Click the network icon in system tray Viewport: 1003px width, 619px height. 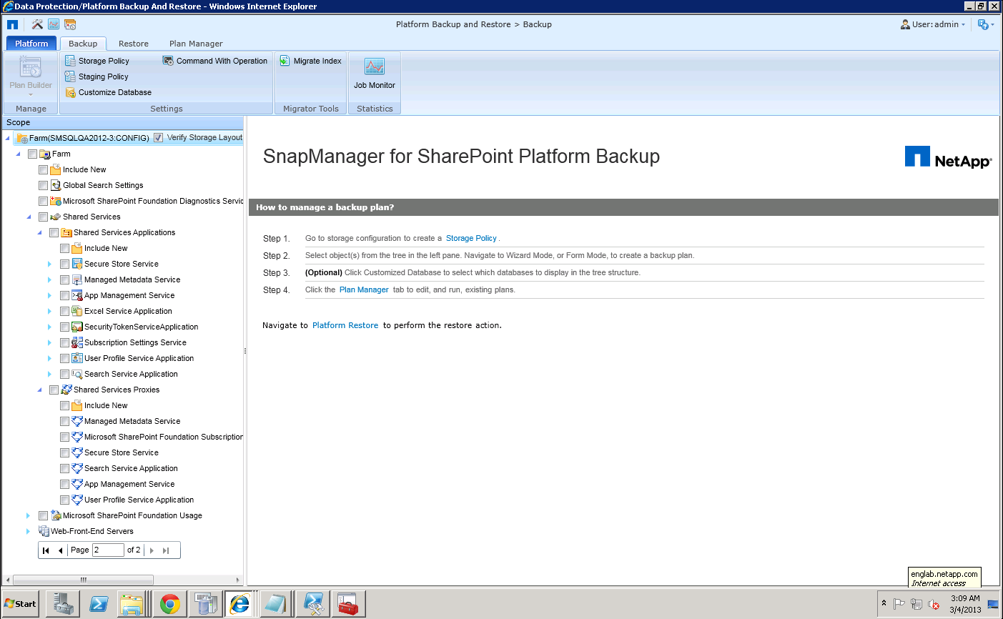click(x=916, y=604)
